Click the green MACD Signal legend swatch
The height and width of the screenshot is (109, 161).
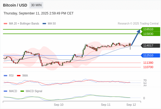point(22,91)
